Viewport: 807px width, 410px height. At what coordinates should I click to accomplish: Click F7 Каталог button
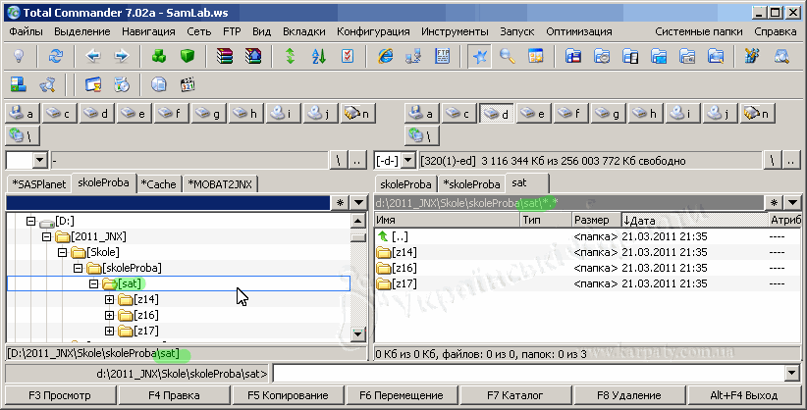(x=515, y=395)
